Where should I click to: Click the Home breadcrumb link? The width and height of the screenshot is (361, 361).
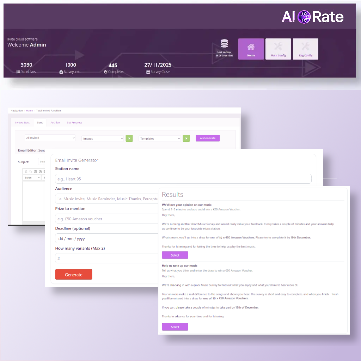pos(29,111)
